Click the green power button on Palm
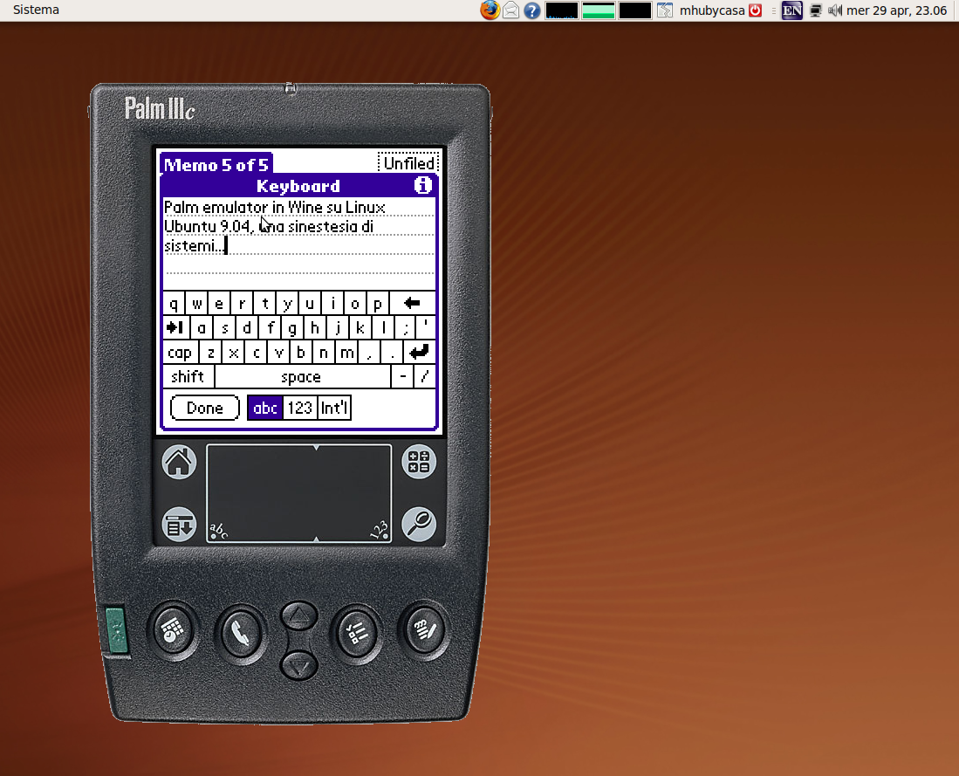Image resolution: width=959 pixels, height=776 pixels. [x=115, y=630]
